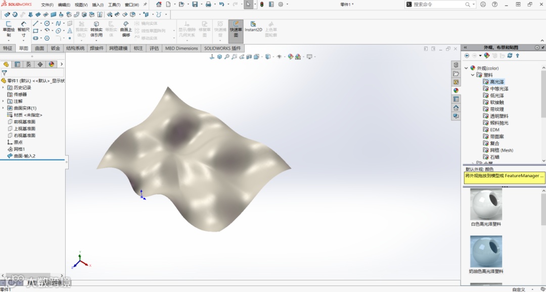546x292 pixels.
Task: Select the Text sketch tool
Action: (70, 31)
